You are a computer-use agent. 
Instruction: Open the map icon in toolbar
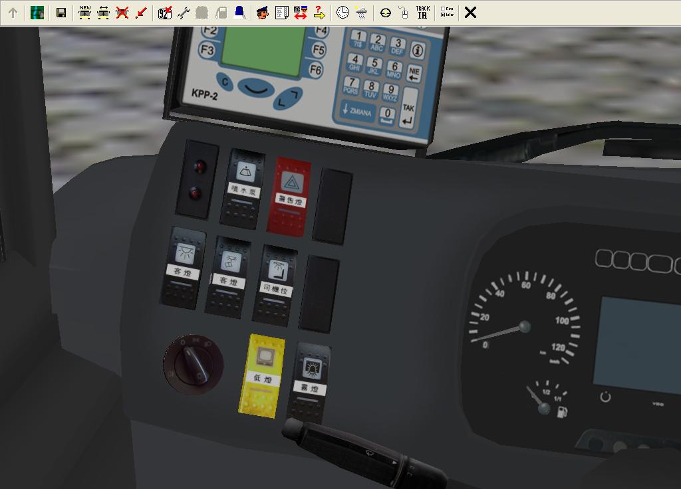37,13
